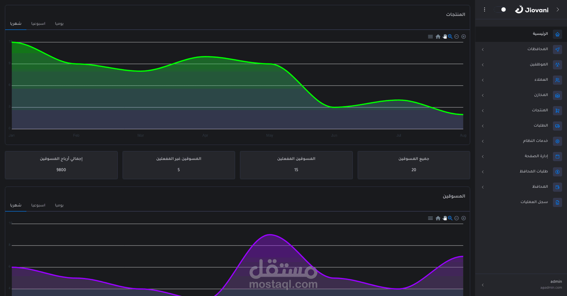Expand the المخازن submenu chevron
This screenshot has width=567, height=296.
483,95
